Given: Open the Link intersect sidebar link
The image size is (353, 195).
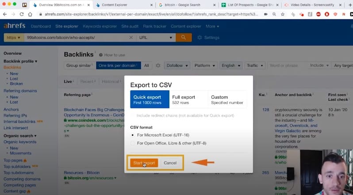Looking at the screenshot, I should [16, 128].
